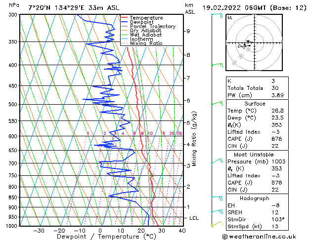This screenshot has width=311, height=240.
Task: Click the PW (cm) value 3.89
Action: 277,95
